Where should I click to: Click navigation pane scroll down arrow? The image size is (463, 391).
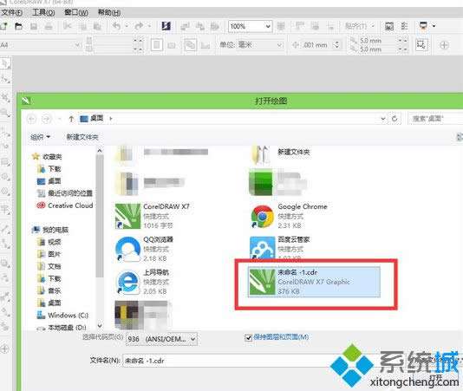[x=100, y=326]
